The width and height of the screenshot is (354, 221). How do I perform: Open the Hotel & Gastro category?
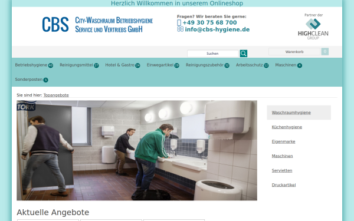pos(123,65)
